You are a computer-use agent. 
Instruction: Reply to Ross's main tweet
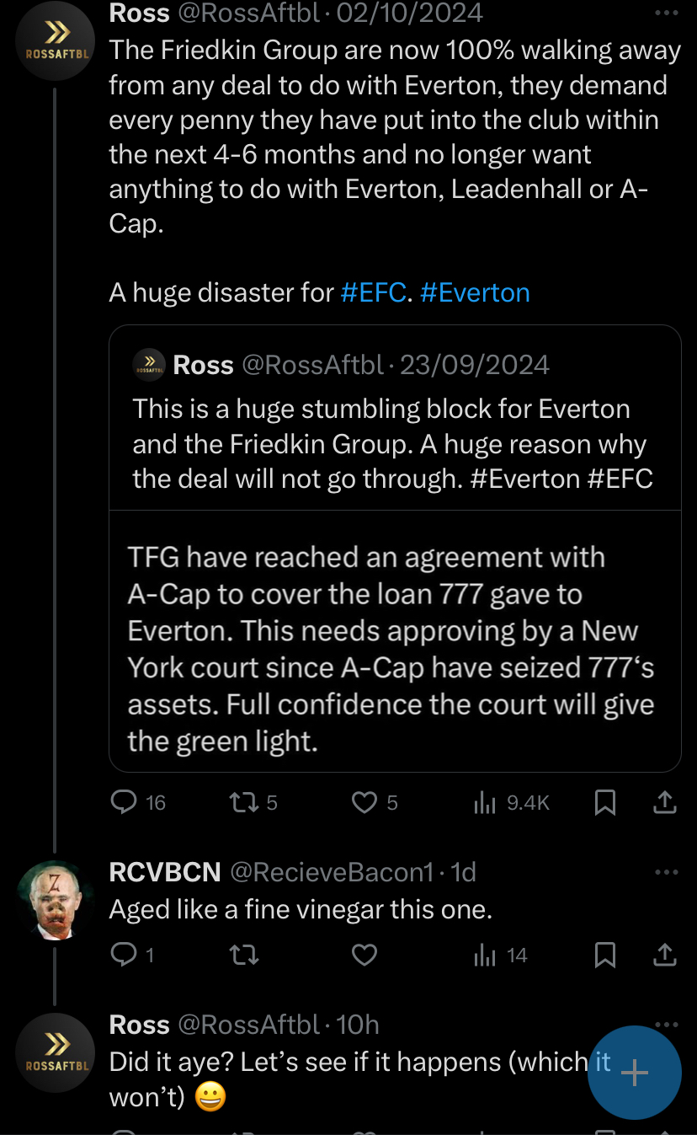(125, 803)
